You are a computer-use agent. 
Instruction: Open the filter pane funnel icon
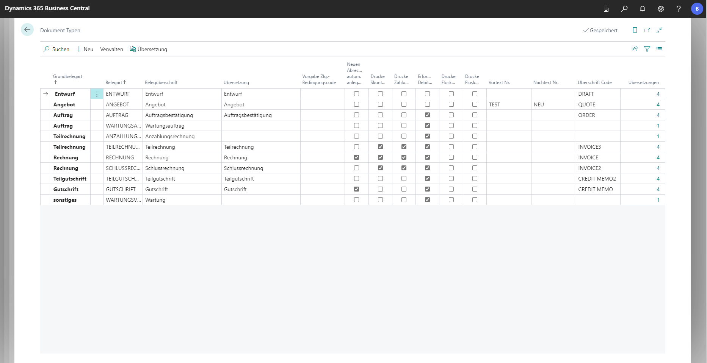pyautogui.click(x=647, y=49)
